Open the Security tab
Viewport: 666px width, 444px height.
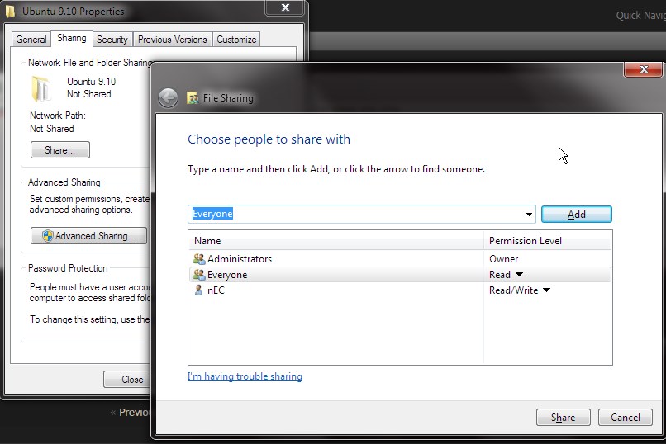tap(112, 40)
